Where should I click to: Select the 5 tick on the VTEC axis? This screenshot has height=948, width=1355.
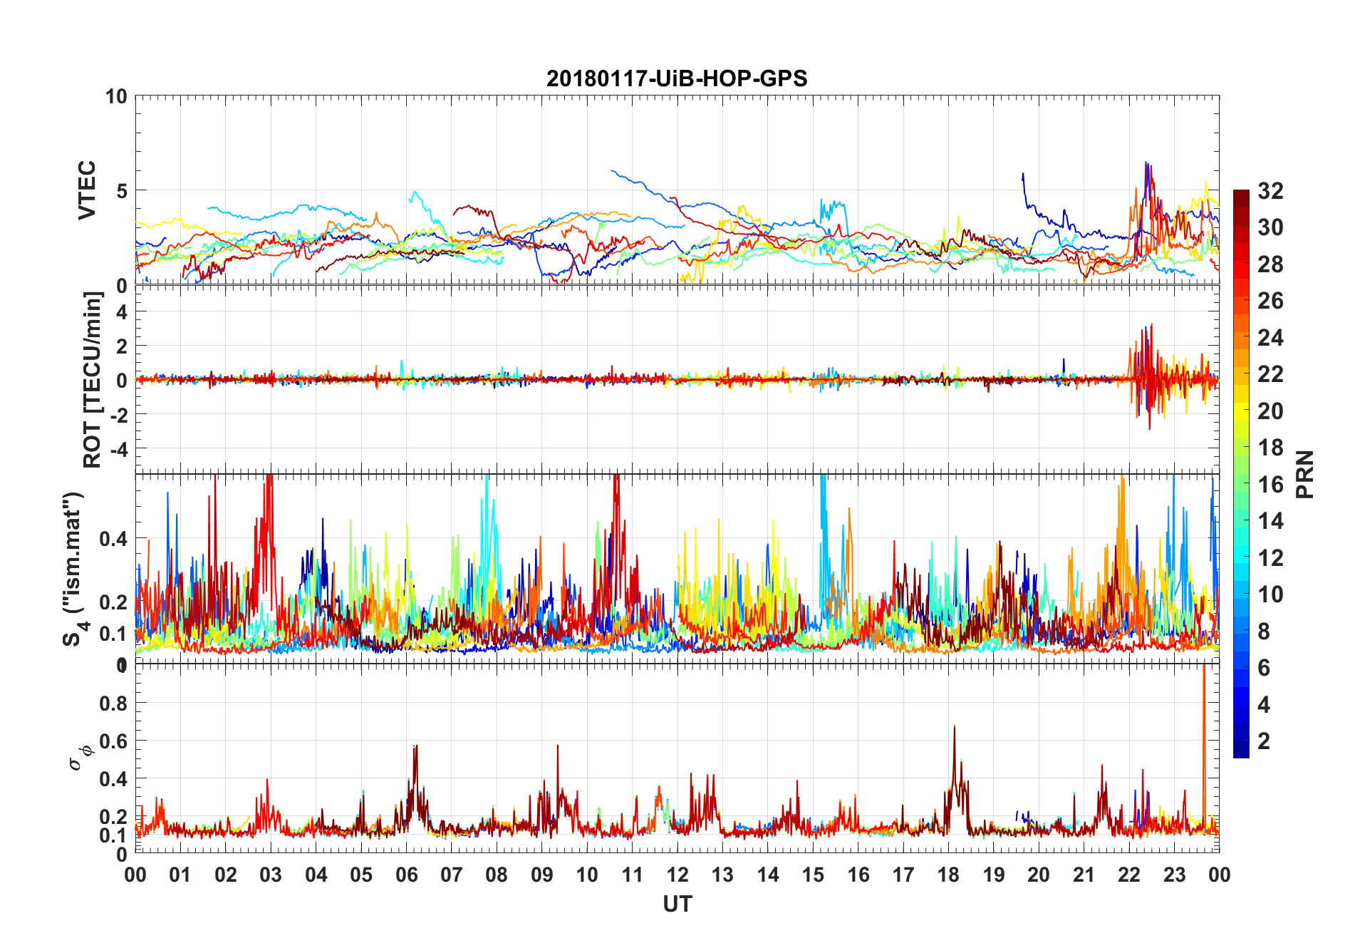click(x=122, y=191)
